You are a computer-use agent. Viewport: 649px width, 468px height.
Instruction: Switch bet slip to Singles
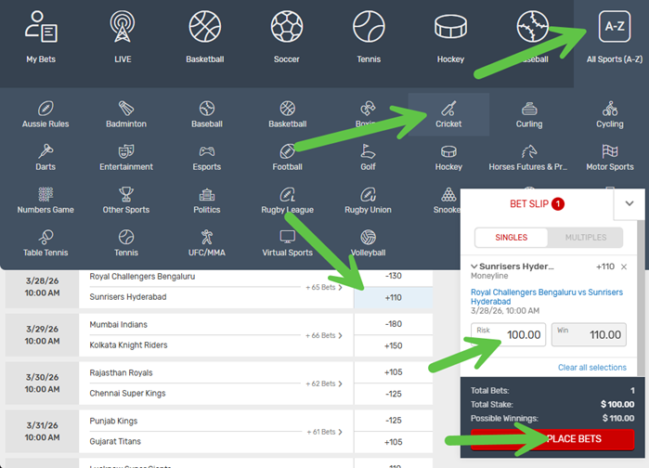510,238
